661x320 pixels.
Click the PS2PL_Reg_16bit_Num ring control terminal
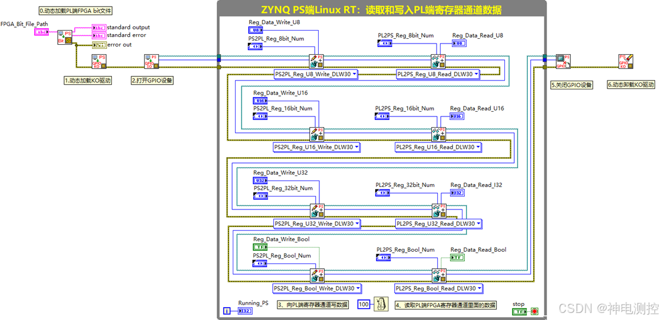click(x=260, y=116)
